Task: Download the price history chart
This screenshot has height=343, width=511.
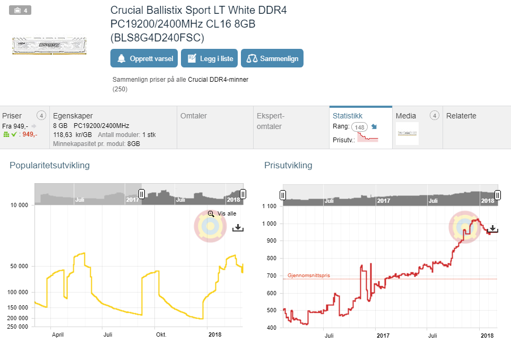Action: pos(492,228)
